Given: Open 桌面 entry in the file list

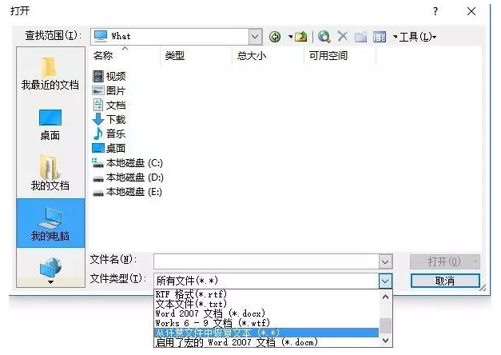Looking at the screenshot, I should click(109, 148).
